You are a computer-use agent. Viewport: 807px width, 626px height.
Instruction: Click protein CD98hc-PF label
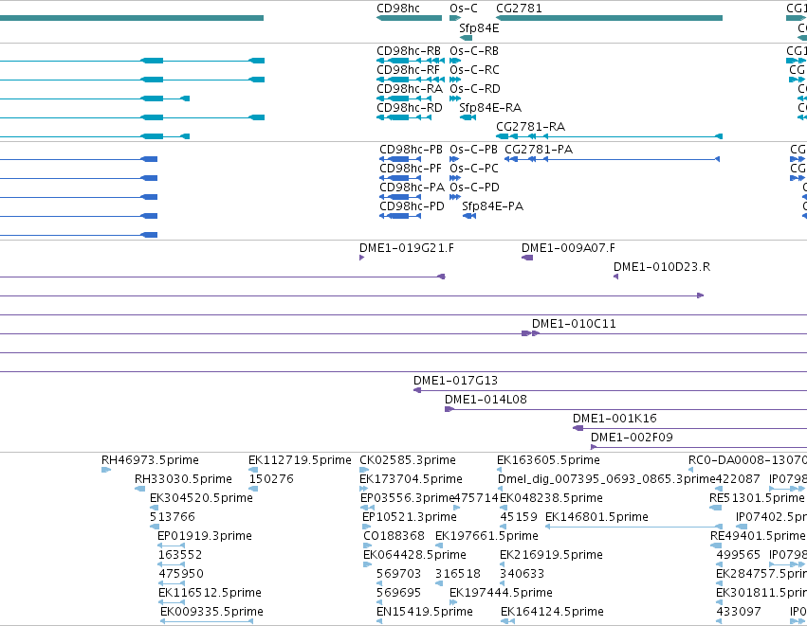pos(411,169)
